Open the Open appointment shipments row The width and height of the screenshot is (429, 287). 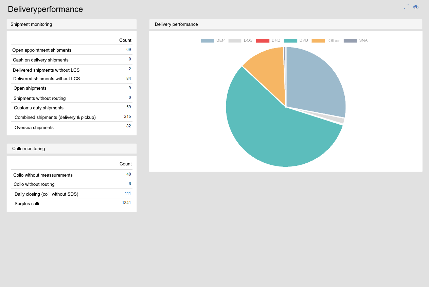coord(42,50)
